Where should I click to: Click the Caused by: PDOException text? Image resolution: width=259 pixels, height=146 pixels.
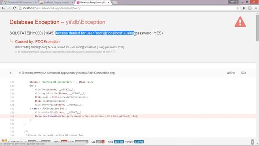coord(37,42)
